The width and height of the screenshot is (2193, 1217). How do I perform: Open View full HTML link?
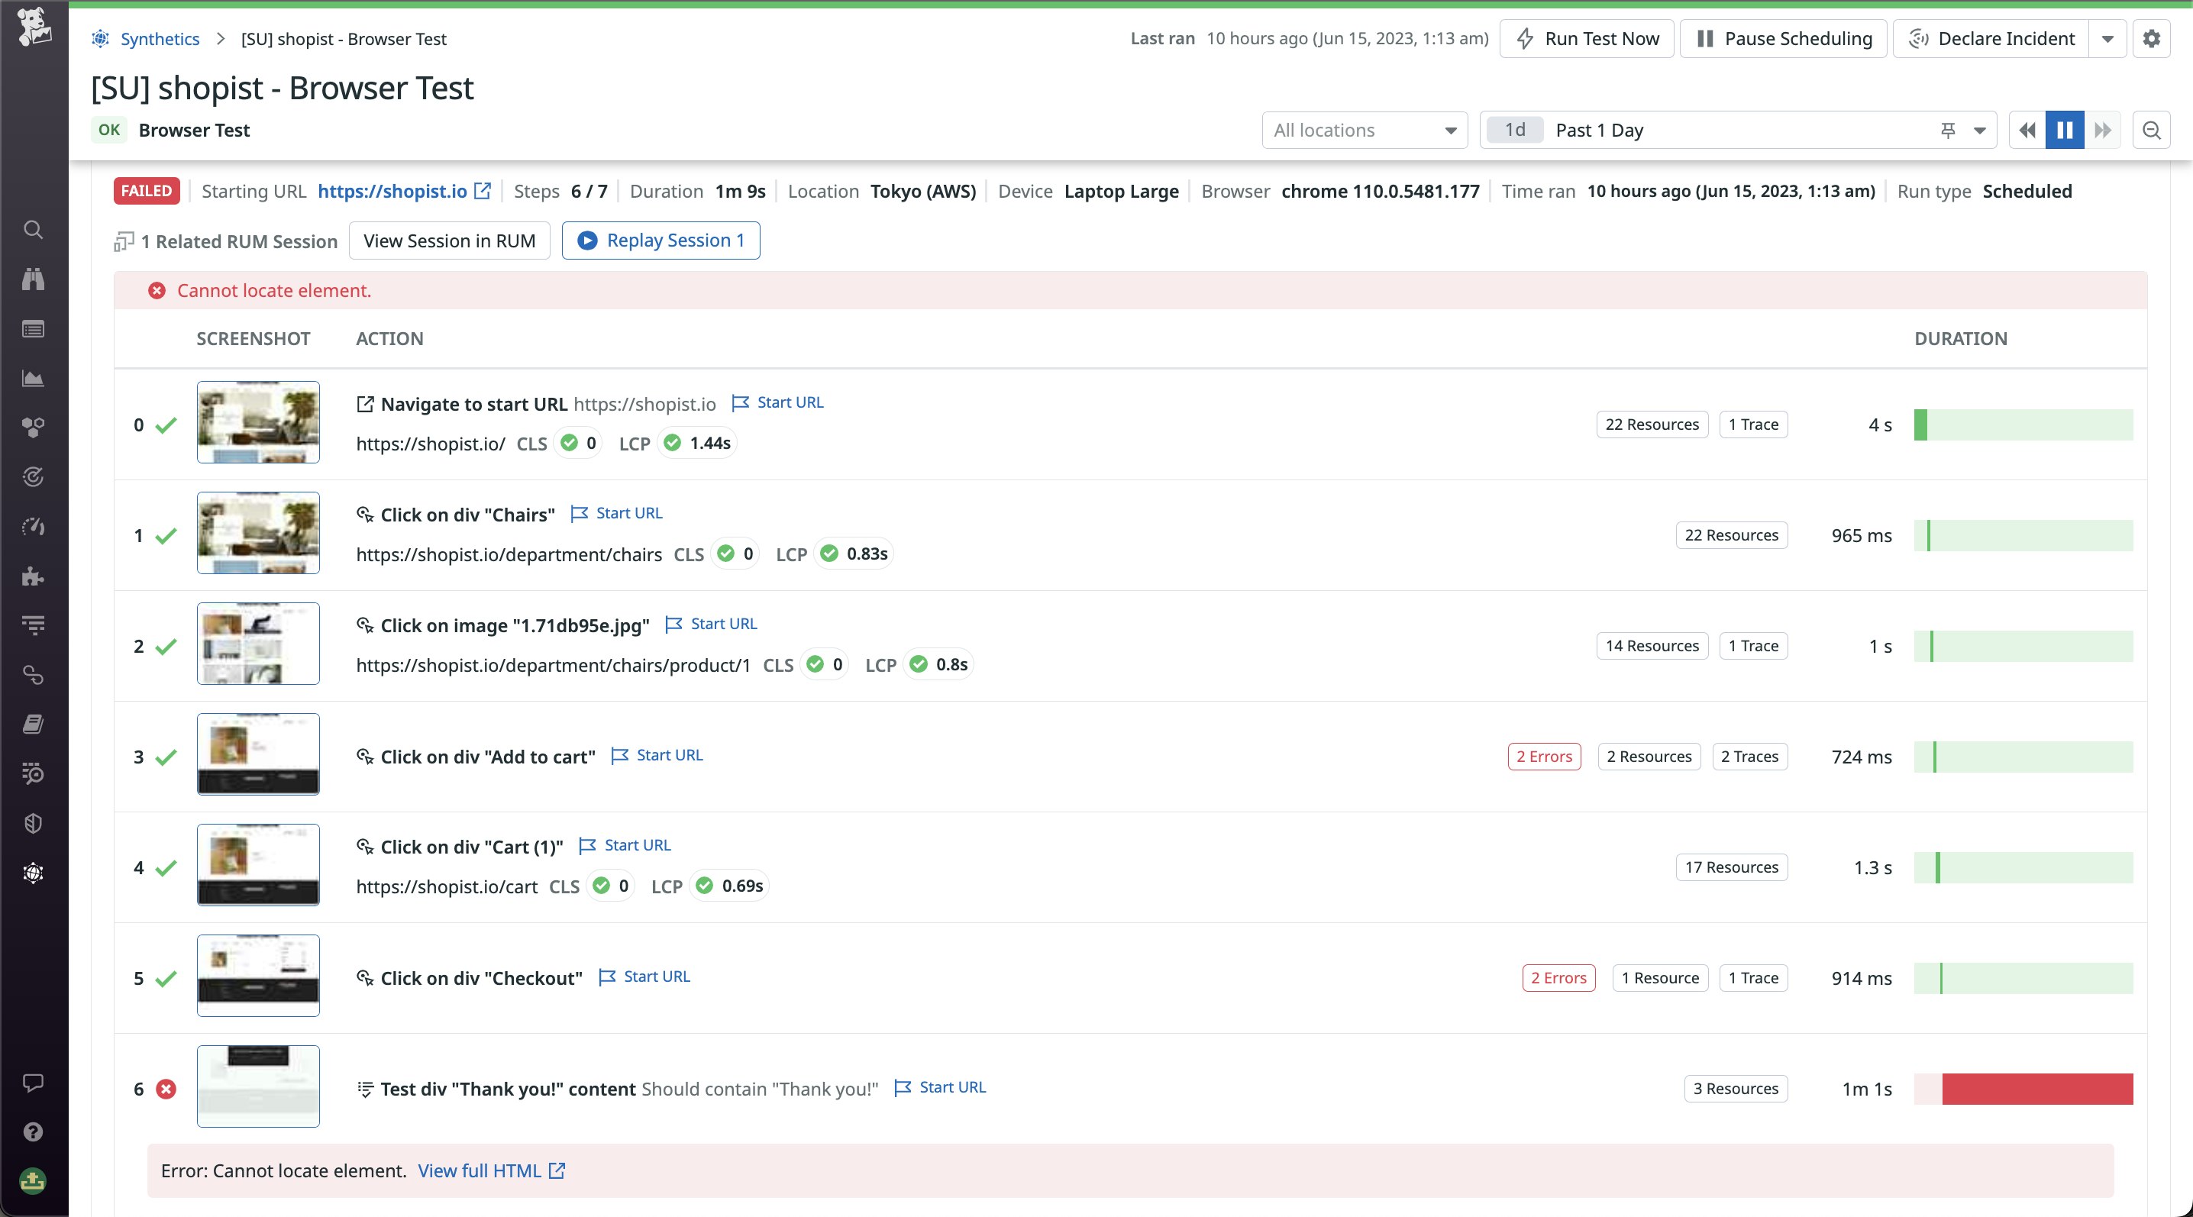click(490, 1171)
